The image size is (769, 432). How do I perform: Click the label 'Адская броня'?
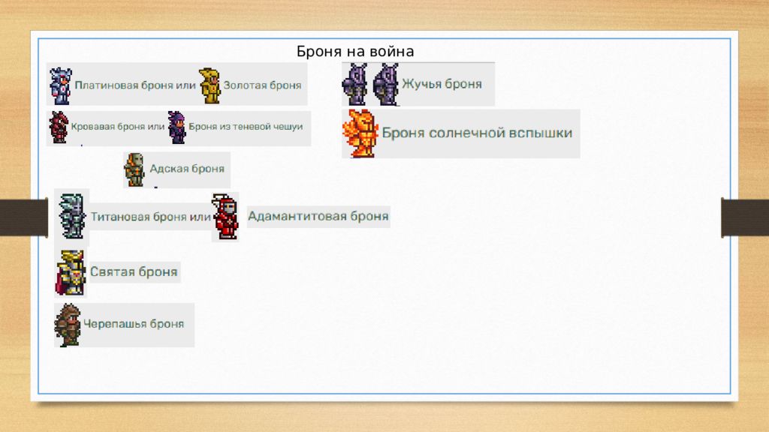click(187, 169)
